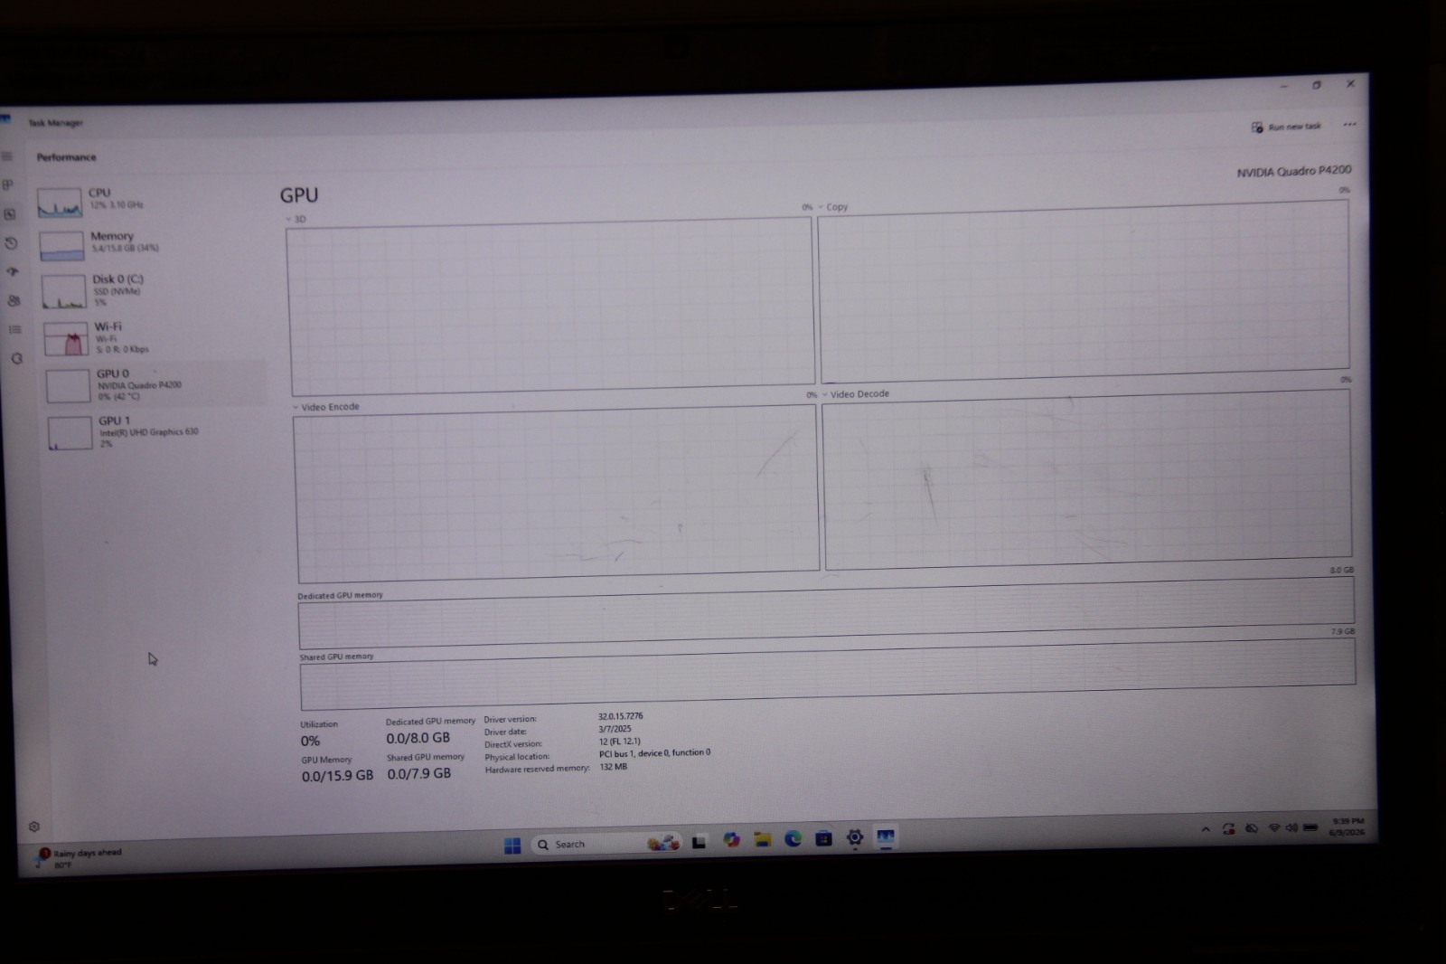Open the Task Manager navigation hamburger menu
1446x964 pixels.
point(7,156)
